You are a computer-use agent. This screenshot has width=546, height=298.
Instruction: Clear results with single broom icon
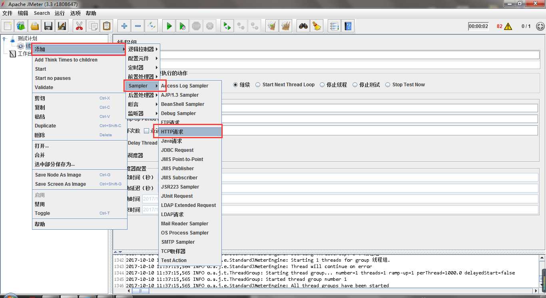tap(272, 26)
